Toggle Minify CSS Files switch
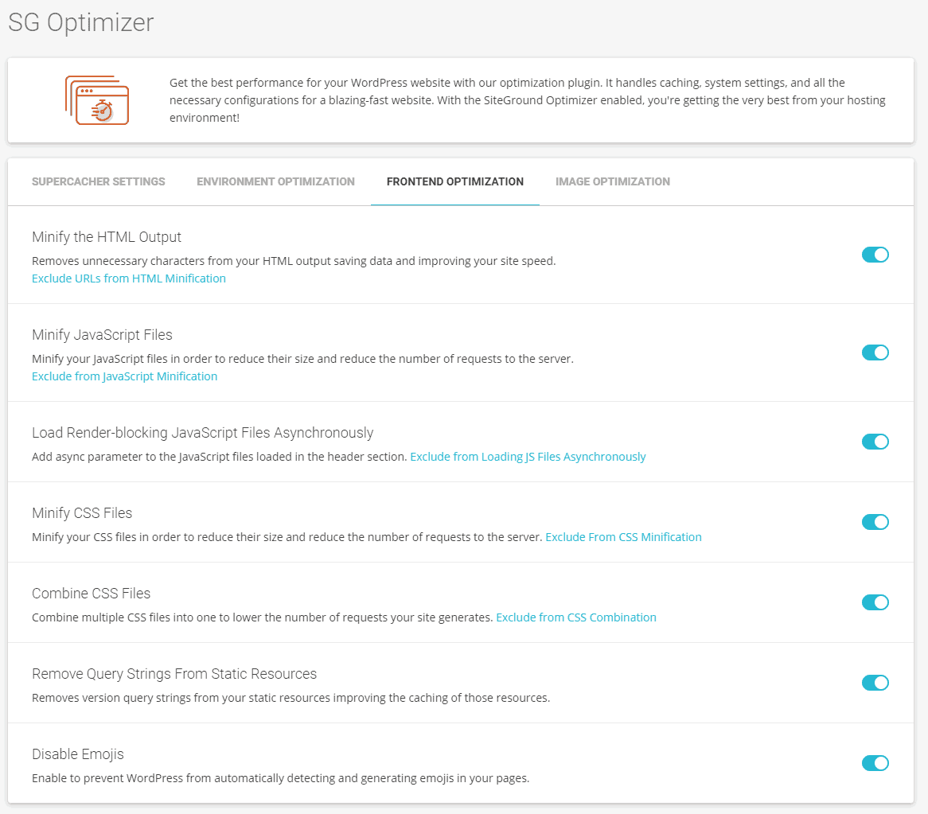Screen dimensions: 928x814 tap(875, 522)
